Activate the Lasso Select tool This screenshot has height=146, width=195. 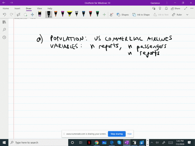click(26, 15)
